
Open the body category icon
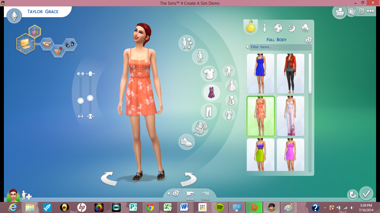[200, 57]
